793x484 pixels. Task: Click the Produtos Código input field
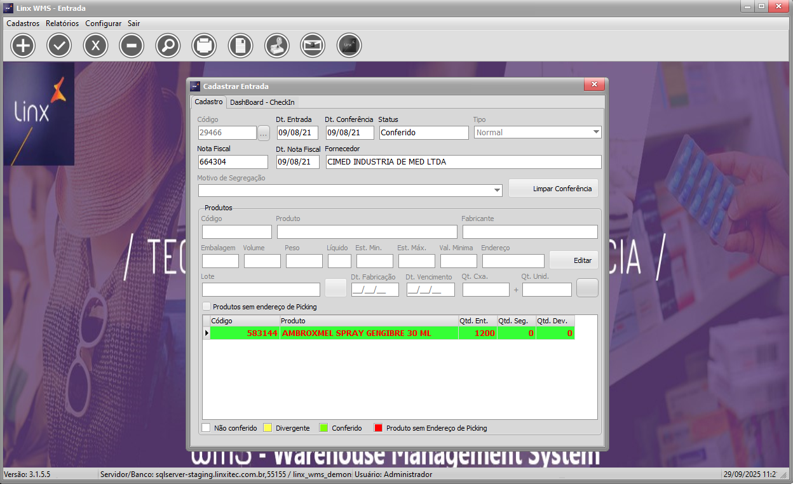pyautogui.click(x=236, y=232)
